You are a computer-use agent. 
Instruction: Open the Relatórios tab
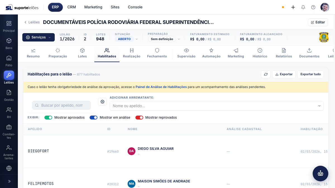284,53
